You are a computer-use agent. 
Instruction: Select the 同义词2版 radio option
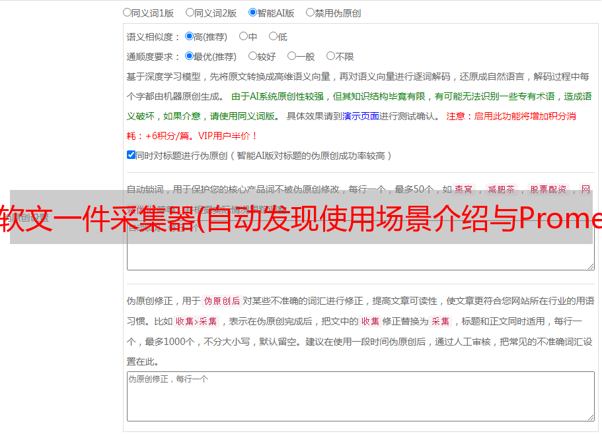point(190,13)
